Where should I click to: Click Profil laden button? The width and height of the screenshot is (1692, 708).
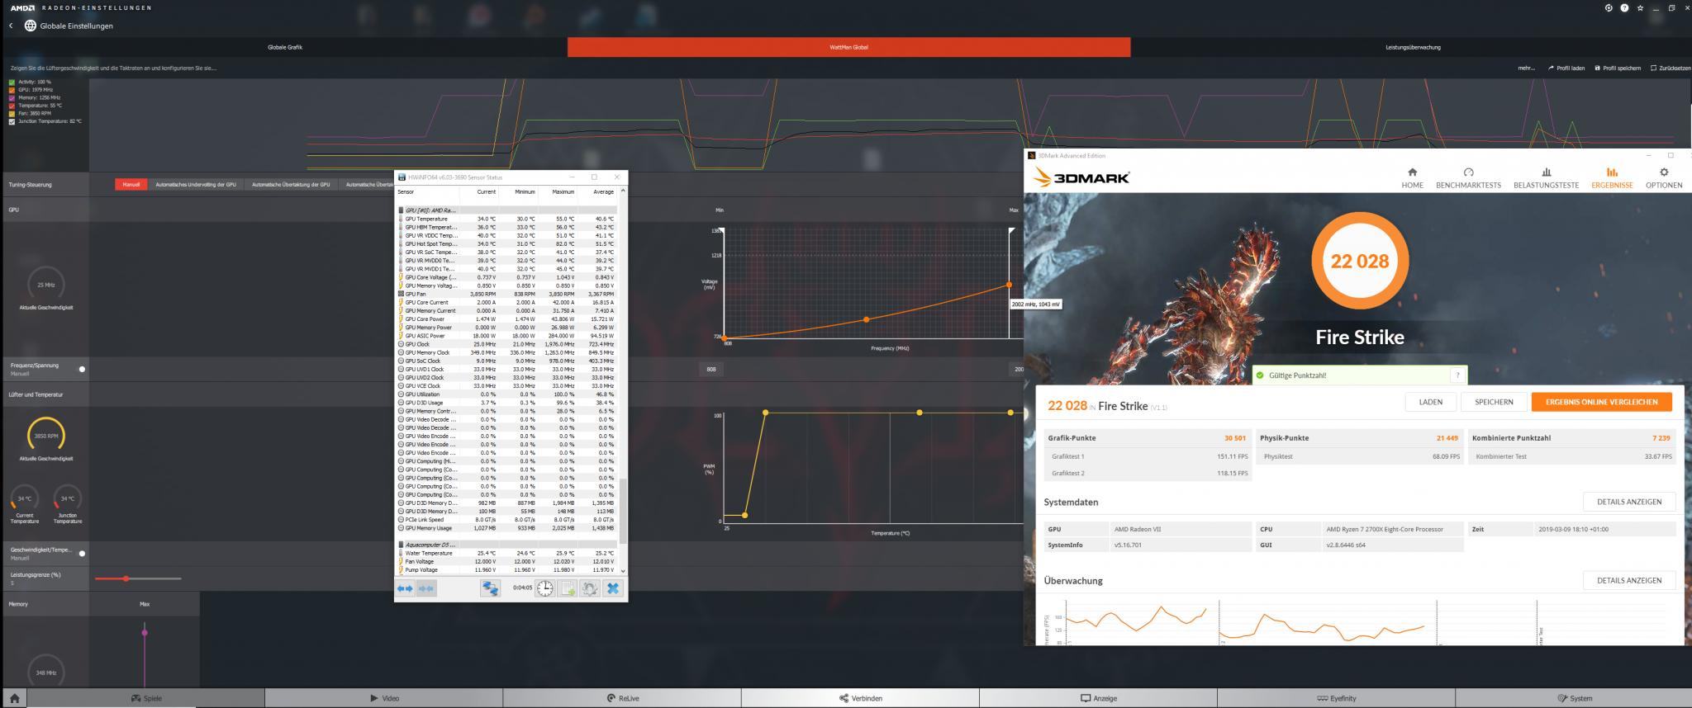click(1566, 68)
